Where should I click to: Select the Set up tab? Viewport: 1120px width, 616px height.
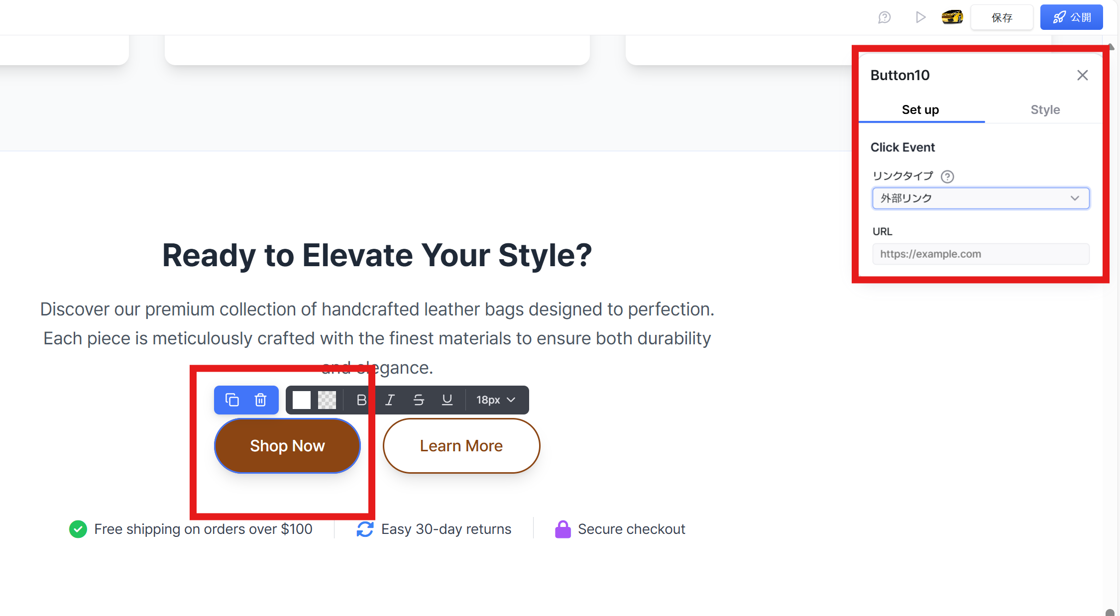tap(920, 109)
